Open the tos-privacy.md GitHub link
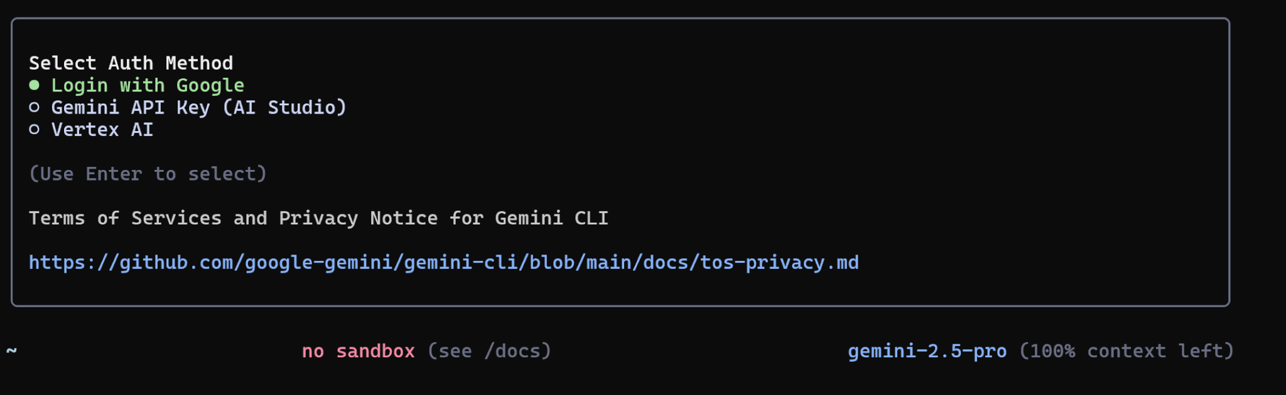The height and width of the screenshot is (395, 1286). [x=443, y=263]
